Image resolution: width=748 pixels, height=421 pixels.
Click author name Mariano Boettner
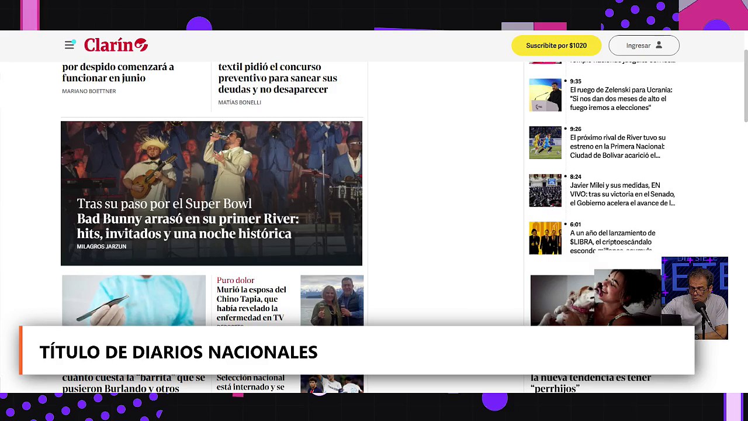coord(89,91)
